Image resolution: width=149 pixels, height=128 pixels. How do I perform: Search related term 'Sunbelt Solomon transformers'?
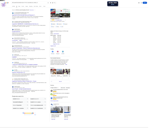coord(38,108)
